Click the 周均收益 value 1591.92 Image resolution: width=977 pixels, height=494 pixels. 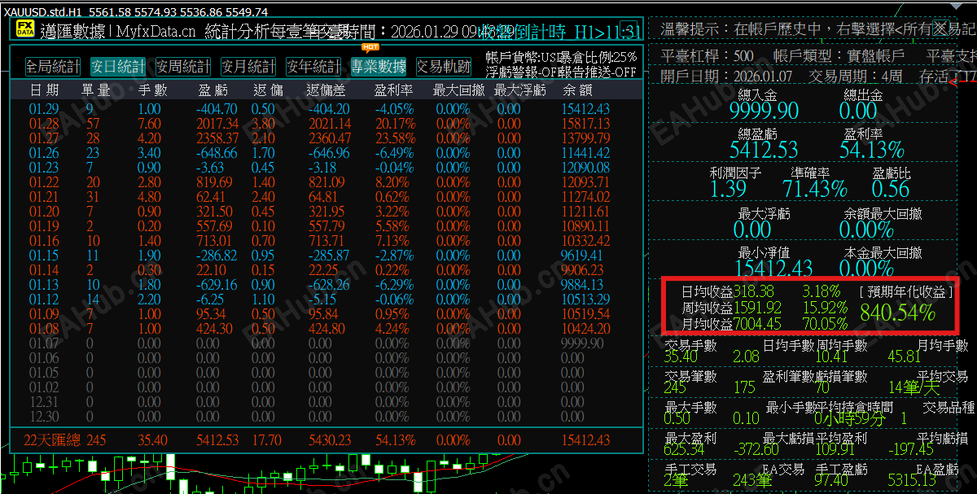(x=757, y=308)
